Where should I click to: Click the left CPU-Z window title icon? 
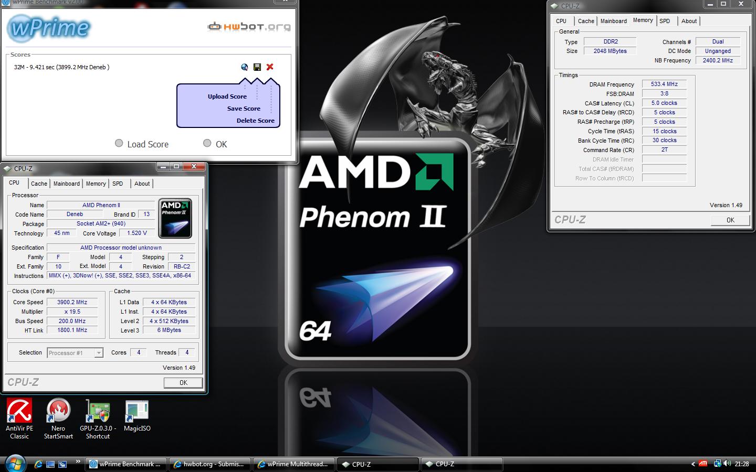point(8,168)
